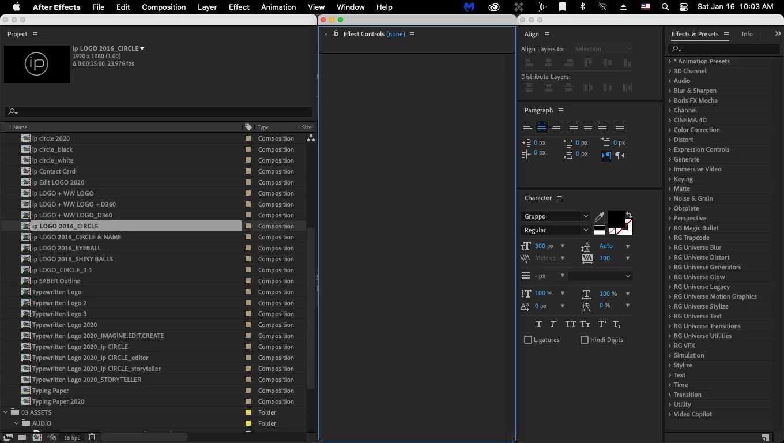Click Project panel search field
This screenshot has height=443, width=784.
click(159, 112)
